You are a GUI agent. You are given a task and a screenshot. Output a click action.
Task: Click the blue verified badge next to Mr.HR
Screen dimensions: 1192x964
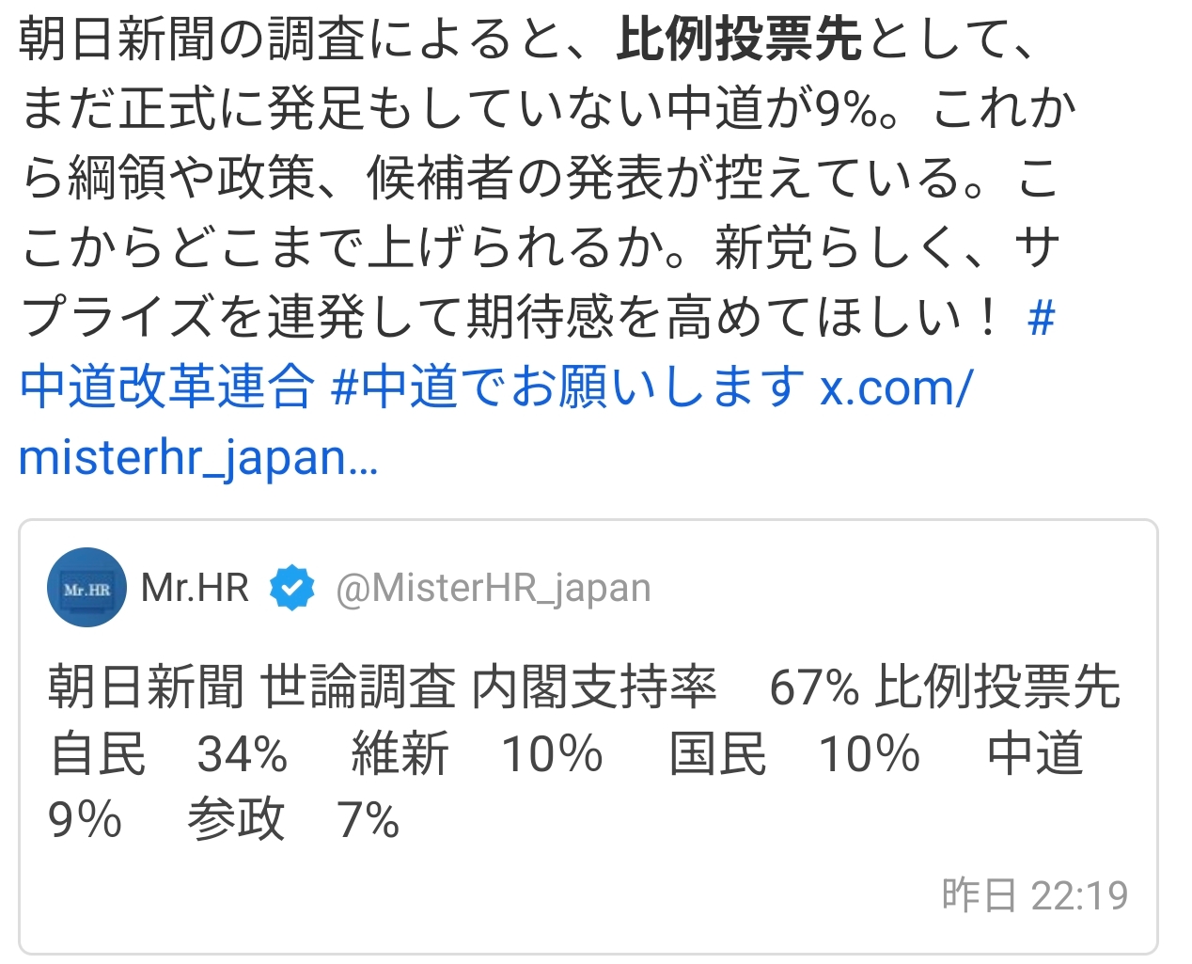point(292,588)
